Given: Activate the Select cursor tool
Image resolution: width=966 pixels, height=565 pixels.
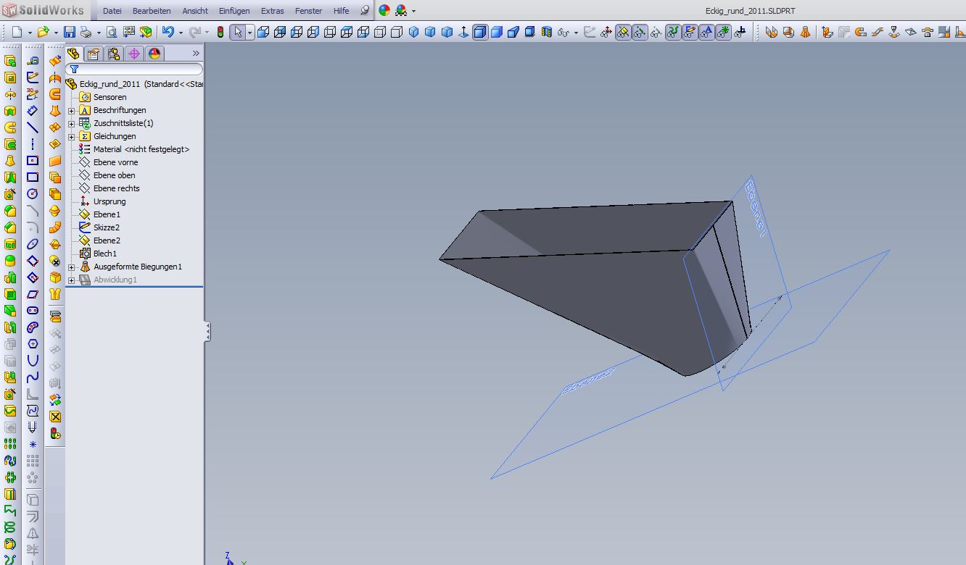Looking at the screenshot, I should pos(238,32).
